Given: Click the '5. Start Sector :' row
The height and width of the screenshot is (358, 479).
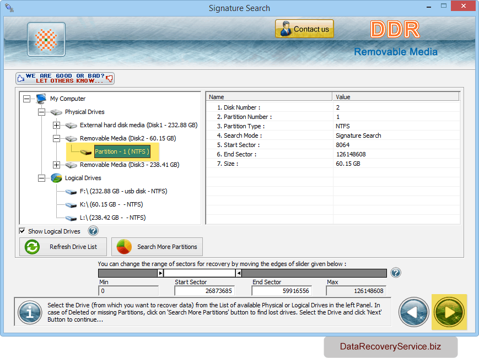Looking at the screenshot, I should [x=333, y=145].
